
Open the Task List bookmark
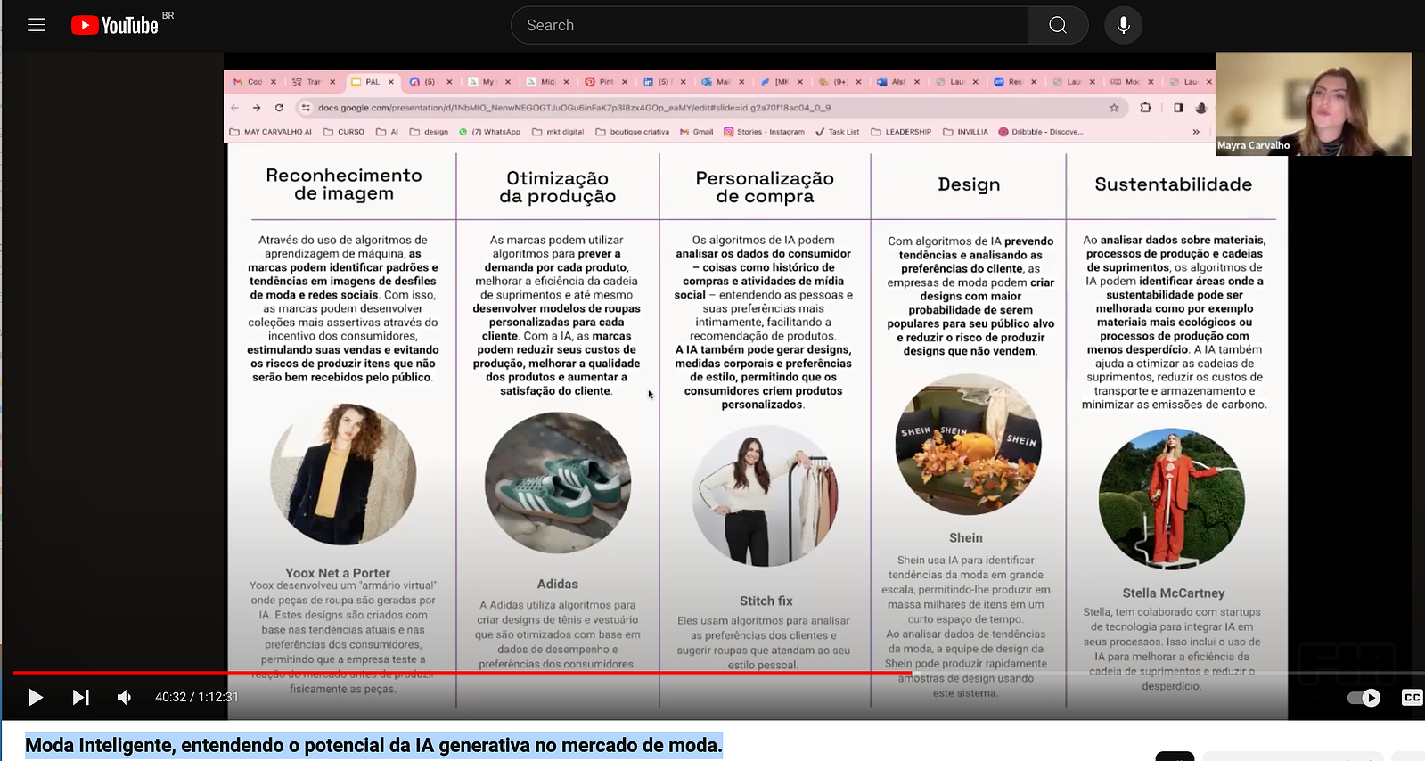pyautogui.click(x=838, y=132)
